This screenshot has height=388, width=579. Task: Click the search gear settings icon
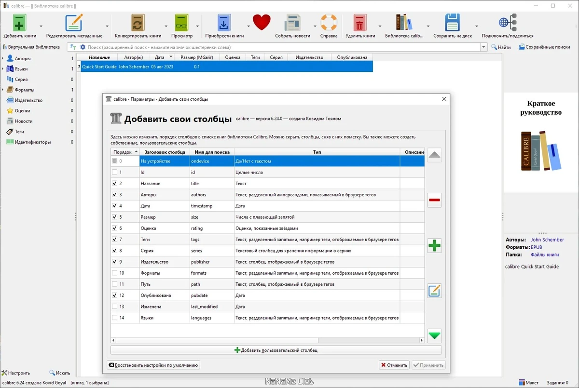[83, 47]
